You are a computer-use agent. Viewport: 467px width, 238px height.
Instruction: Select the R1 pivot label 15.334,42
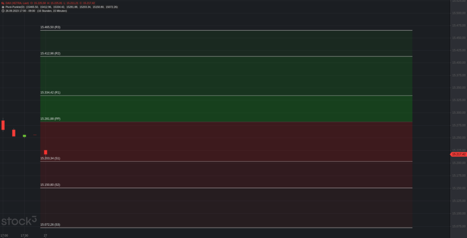50,92
